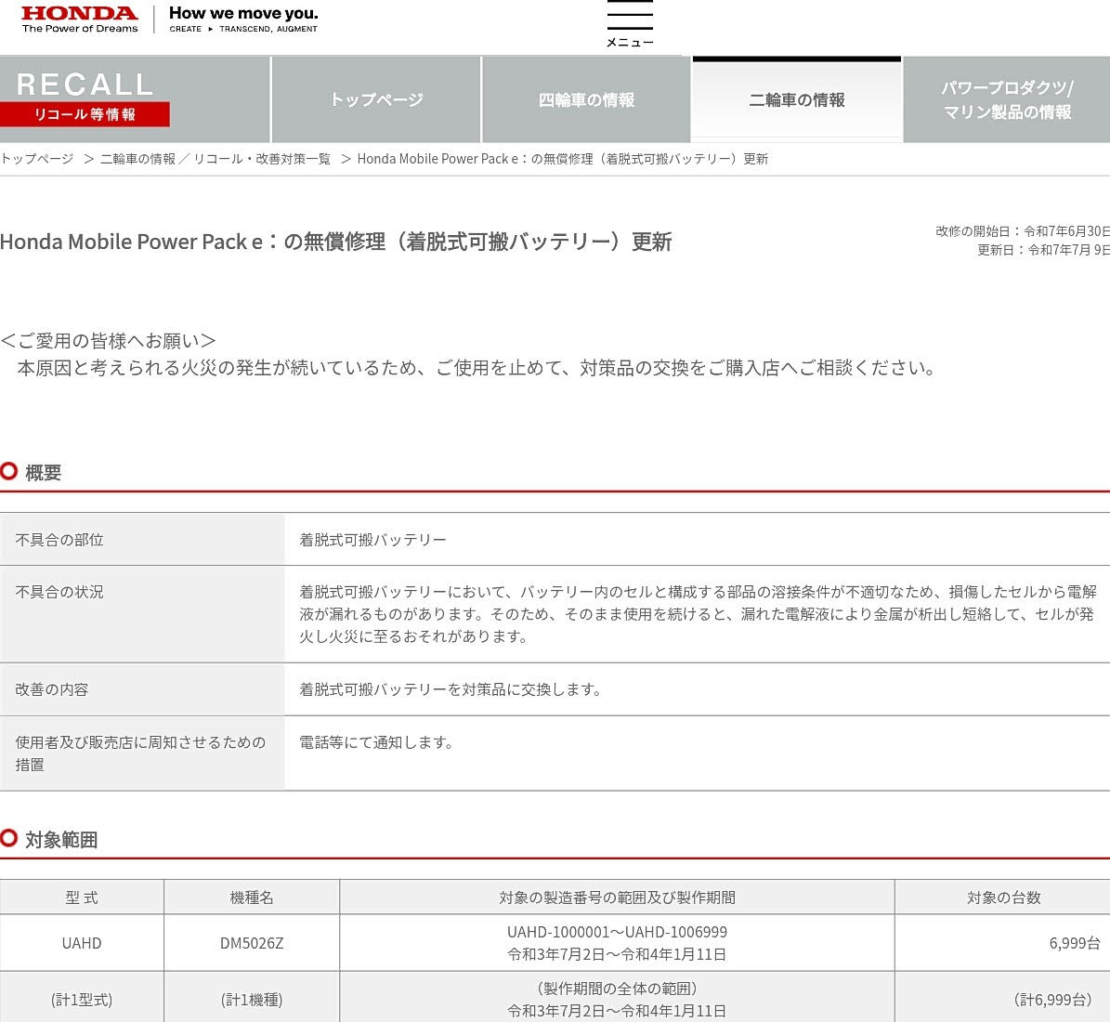Click the 対象の製造番号の範囲及び製作期間 header
1110x1022 pixels.
[x=618, y=898]
